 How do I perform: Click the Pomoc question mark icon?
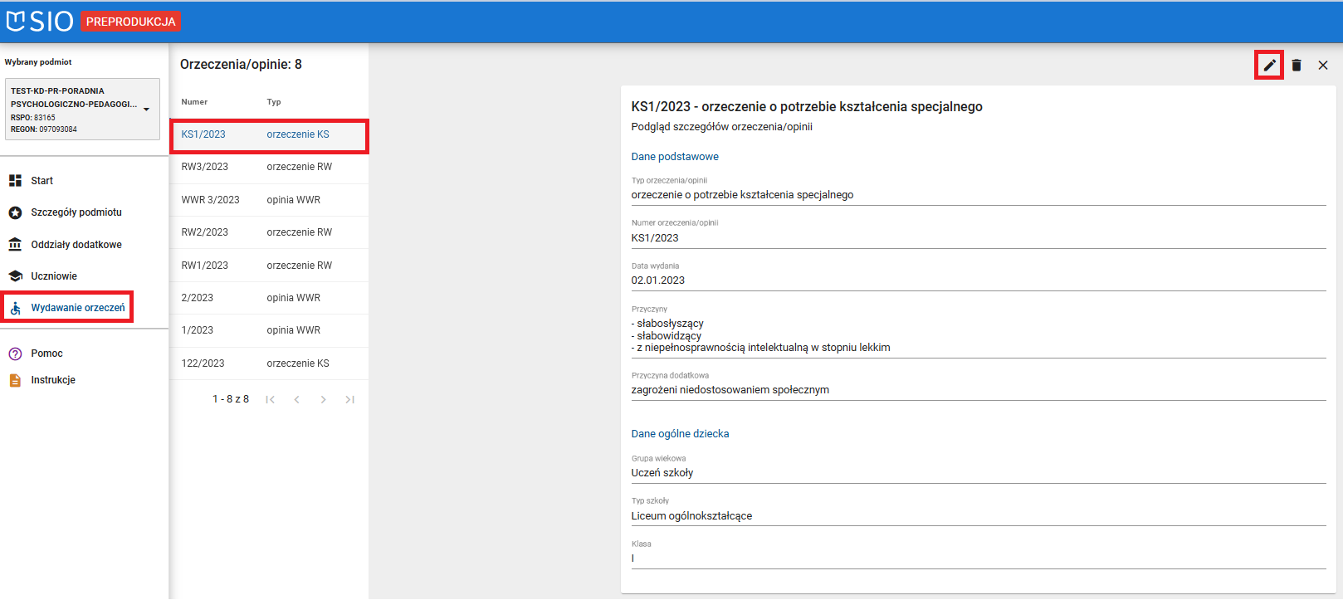pos(15,354)
